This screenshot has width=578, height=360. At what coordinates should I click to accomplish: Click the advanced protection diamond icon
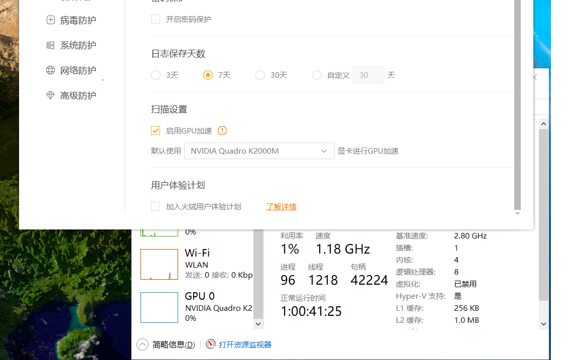50,95
